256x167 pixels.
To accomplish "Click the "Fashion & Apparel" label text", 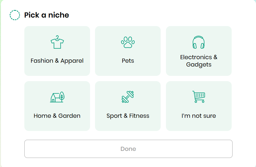I will [x=57, y=61].
